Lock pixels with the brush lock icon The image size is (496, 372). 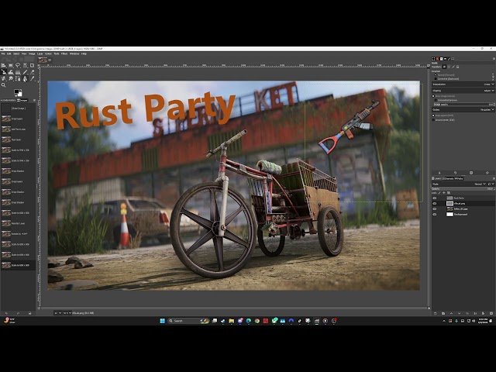click(439, 193)
